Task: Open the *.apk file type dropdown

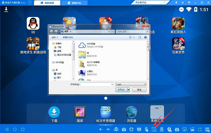Action: (x=131, y=84)
